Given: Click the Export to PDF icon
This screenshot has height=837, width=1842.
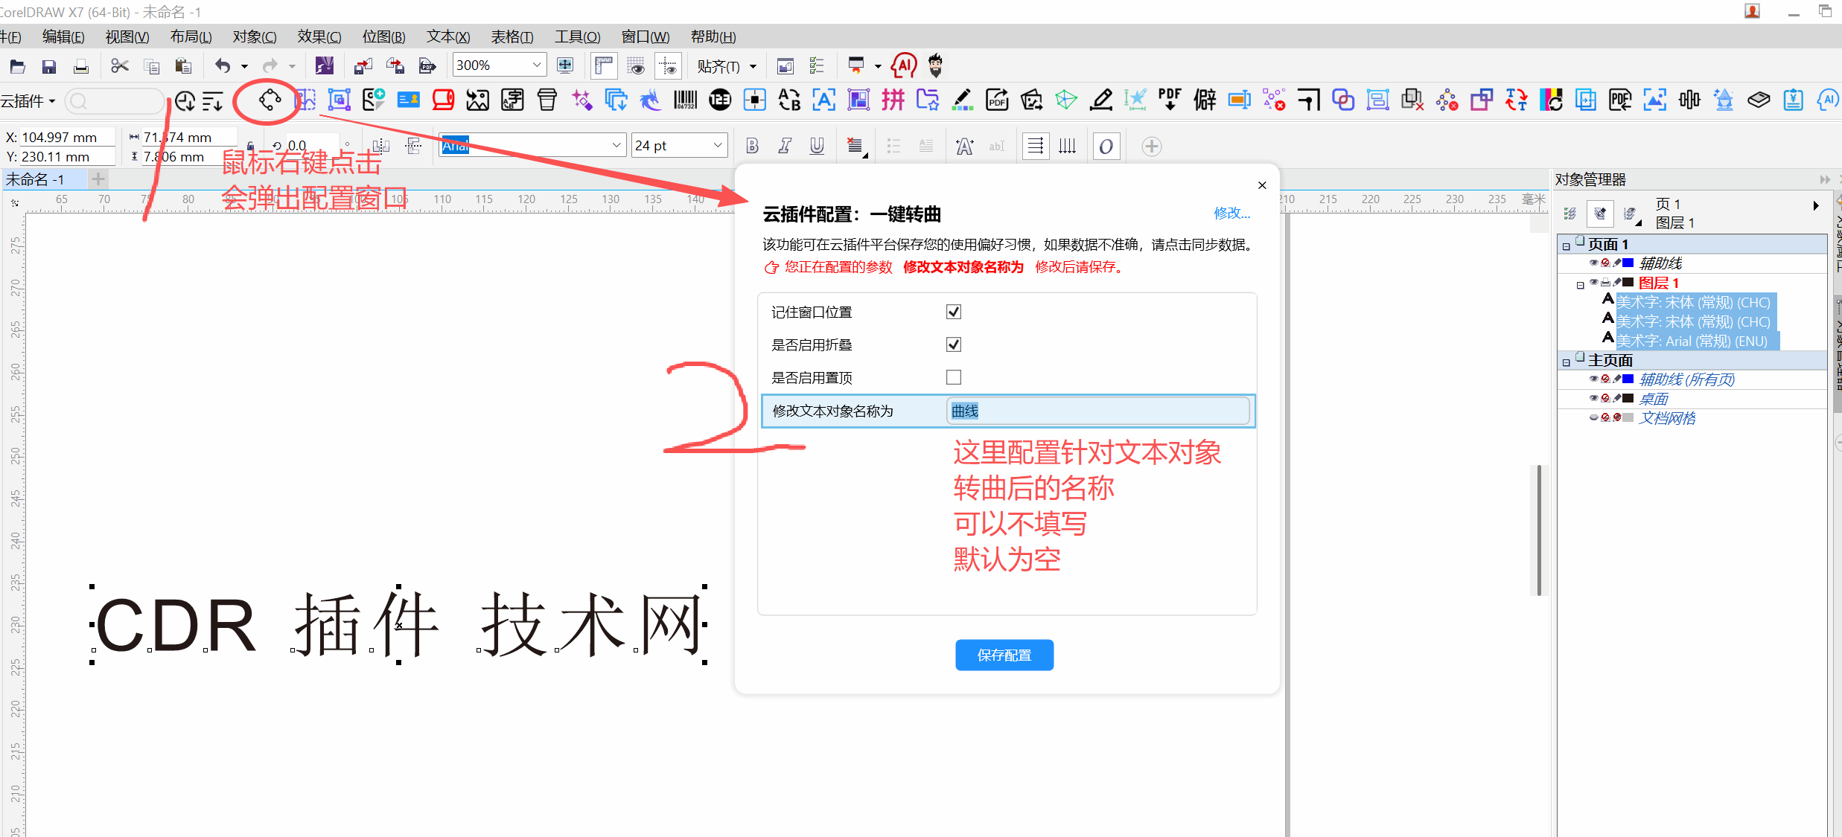Looking at the screenshot, I should (x=427, y=66).
